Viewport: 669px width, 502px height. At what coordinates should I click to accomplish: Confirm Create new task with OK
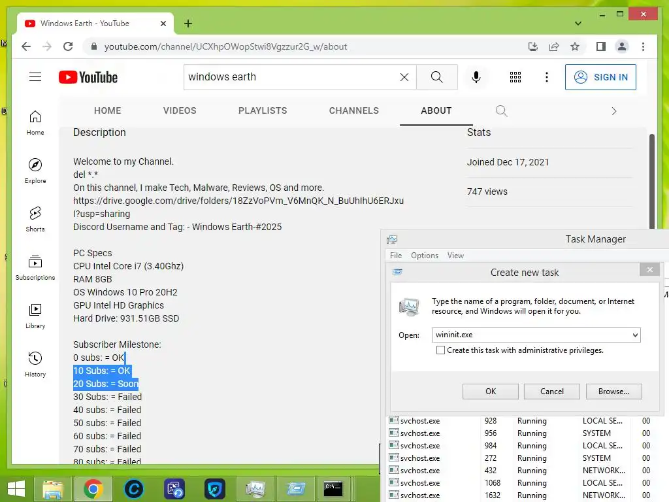coord(490,392)
